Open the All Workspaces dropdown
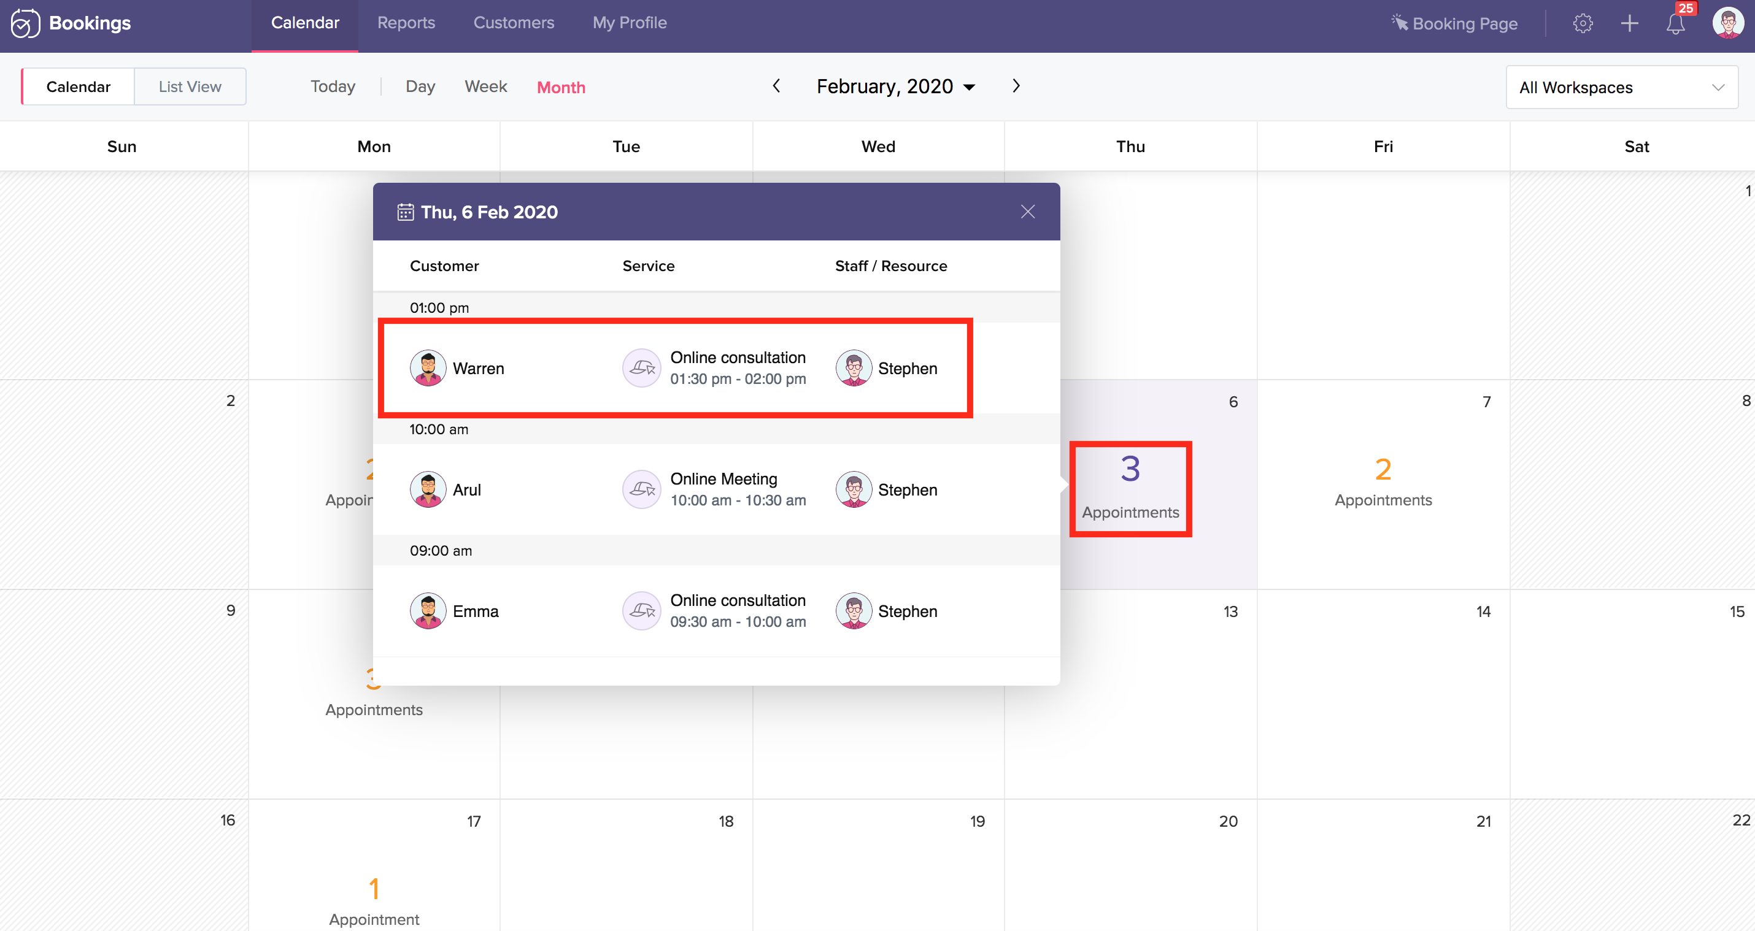This screenshot has width=1755, height=931. tap(1621, 87)
